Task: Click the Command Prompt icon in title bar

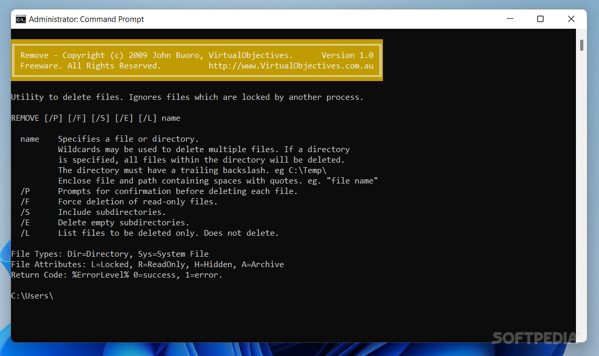Action: tap(20, 19)
